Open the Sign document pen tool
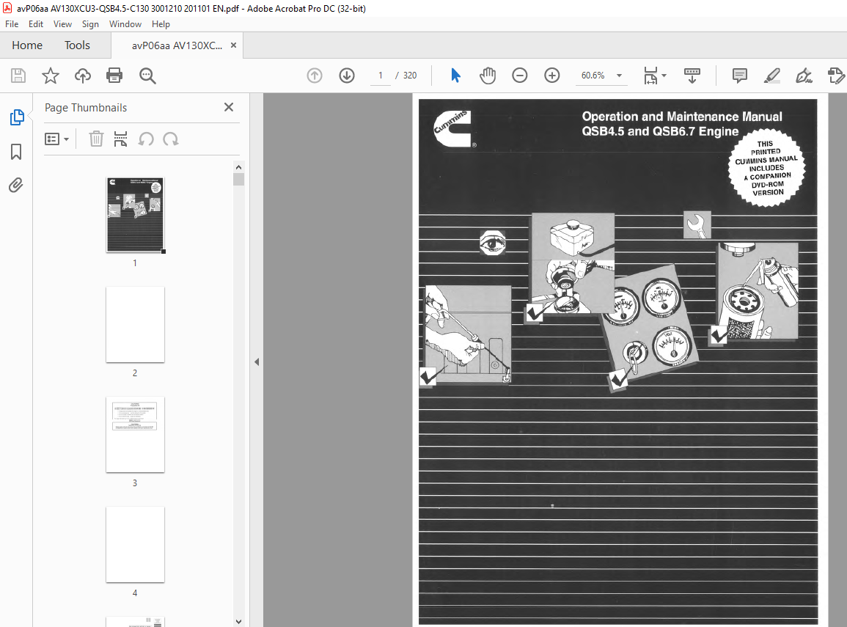The height and width of the screenshot is (627, 847). (804, 76)
